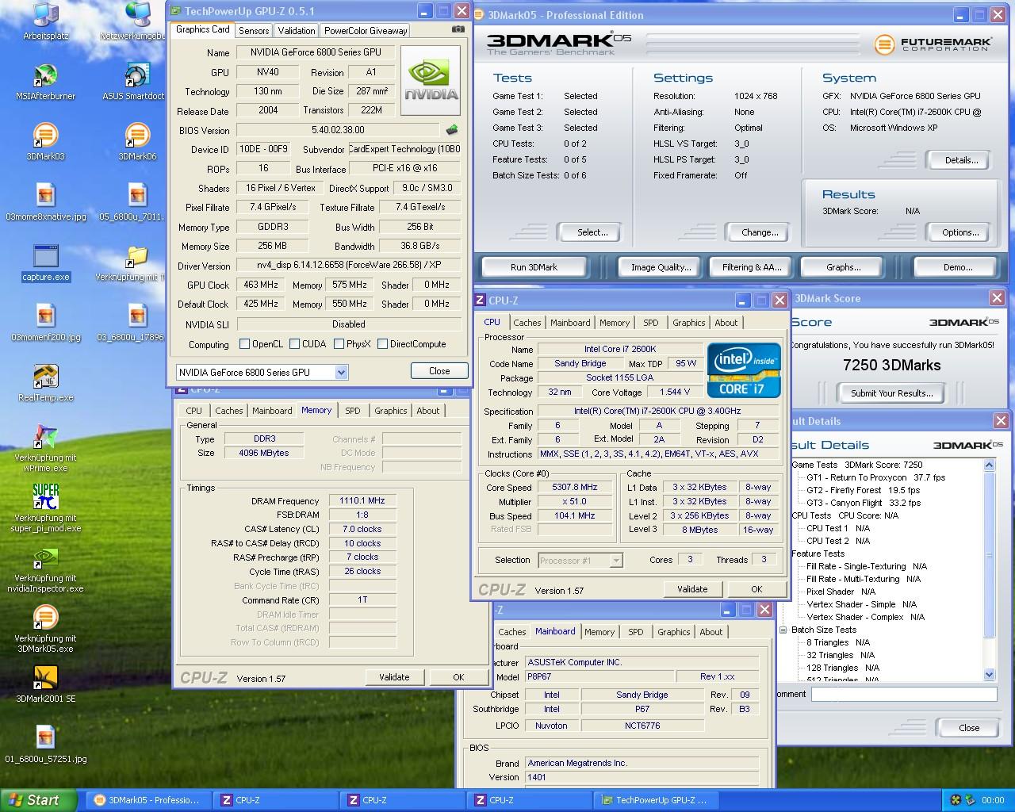1015x812 pixels.
Task: Switch to 3DMark05 taskbar button
Action: [147, 800]
